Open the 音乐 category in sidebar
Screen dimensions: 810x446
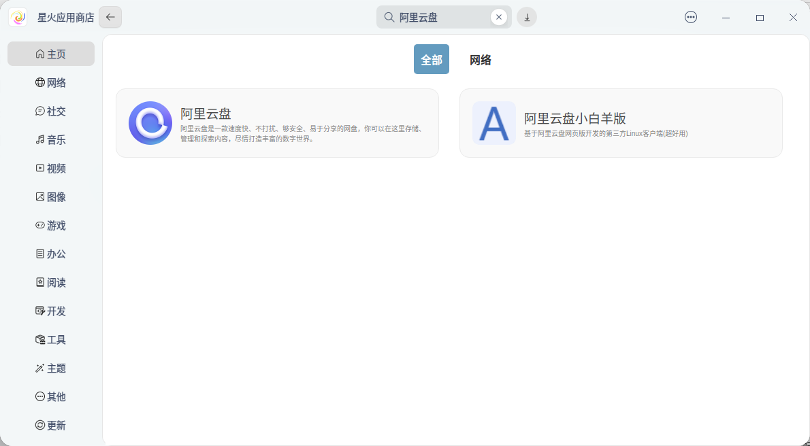(x=51, y=139)
